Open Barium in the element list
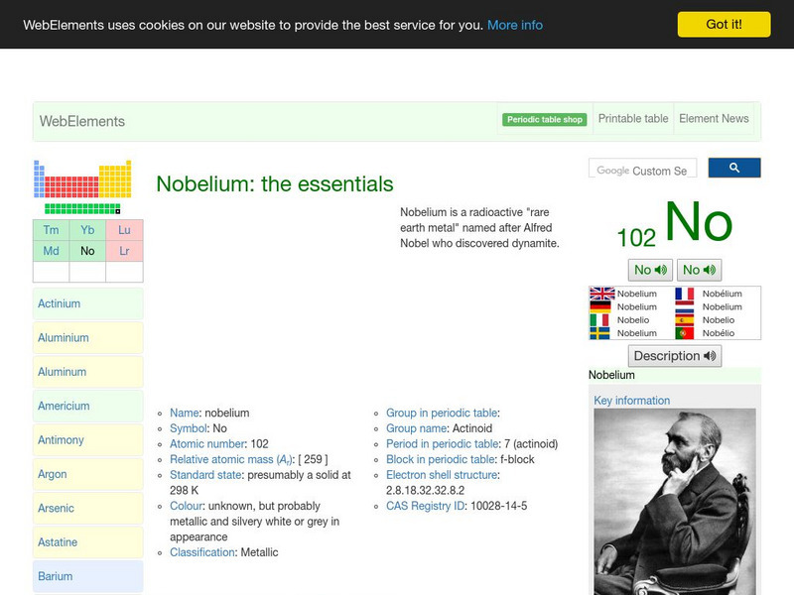 (x=88, y=576)
